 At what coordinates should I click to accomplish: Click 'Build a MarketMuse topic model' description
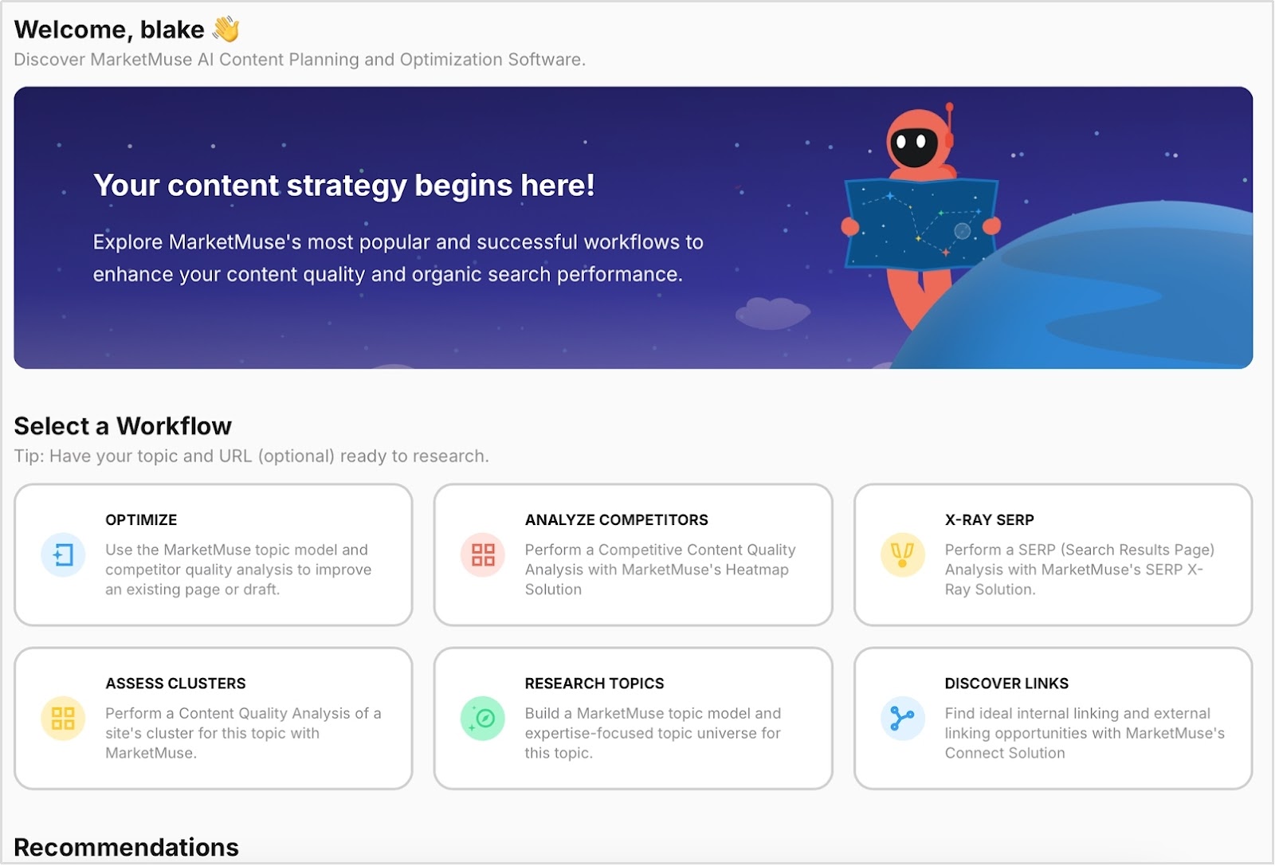[653, 733]
